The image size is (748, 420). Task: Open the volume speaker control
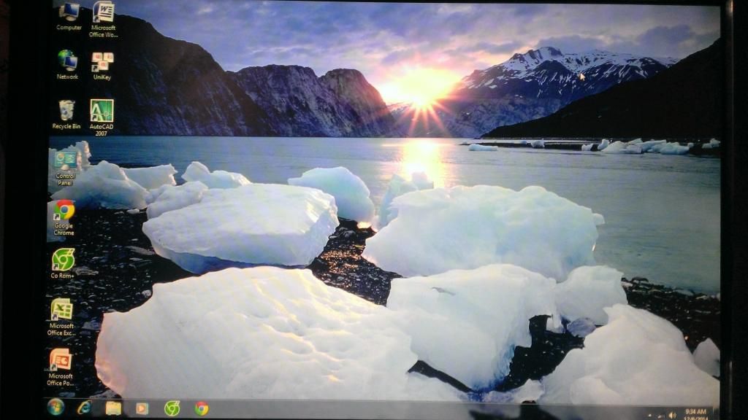click(x=672, y=415)
